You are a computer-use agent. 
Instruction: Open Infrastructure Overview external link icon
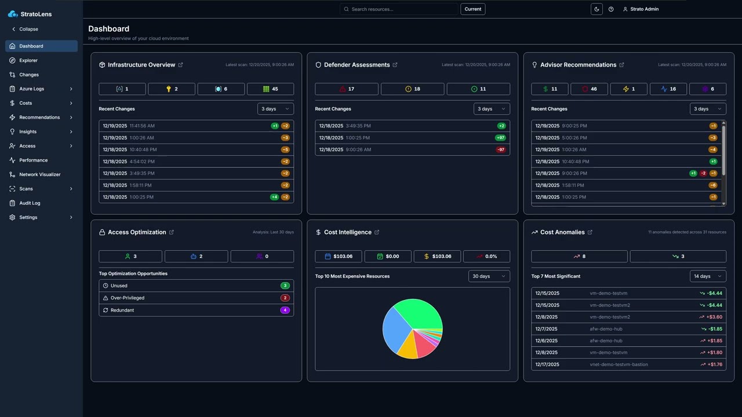[x=180, y=65]
